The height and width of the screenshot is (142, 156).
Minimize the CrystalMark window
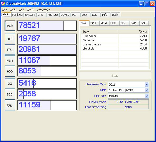tap(141, 4)
